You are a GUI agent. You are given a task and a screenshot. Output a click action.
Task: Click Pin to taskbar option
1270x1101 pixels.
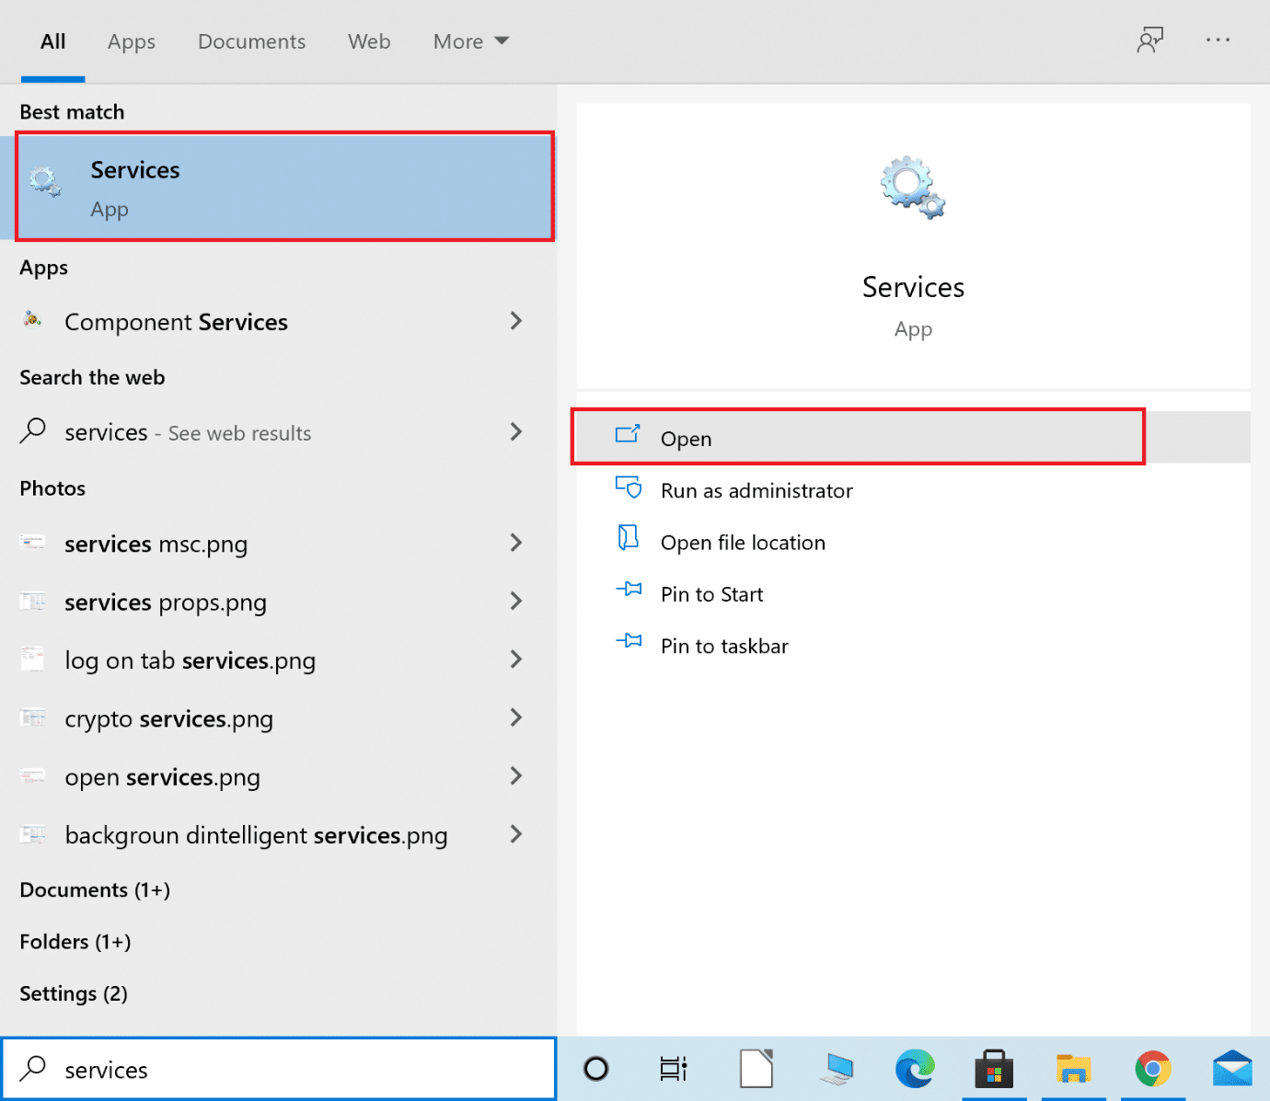click(x=723, y=645)
